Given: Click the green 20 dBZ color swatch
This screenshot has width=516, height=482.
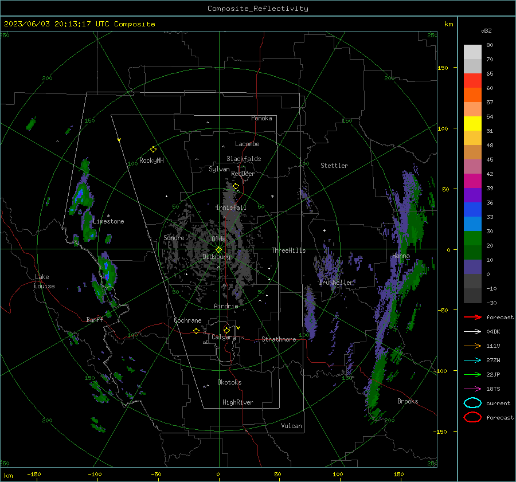Looking at the screenshot, I should [x=472, y=238].
